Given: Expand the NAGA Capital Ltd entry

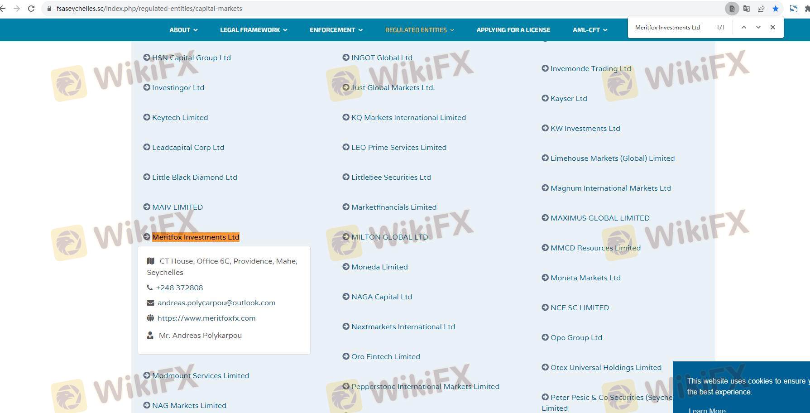Looking at the screenshot, I should (x=381, y=297).
